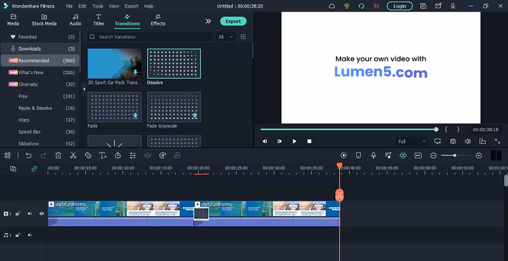
Task: Open the View menu
Action: (x=114, y=6)
